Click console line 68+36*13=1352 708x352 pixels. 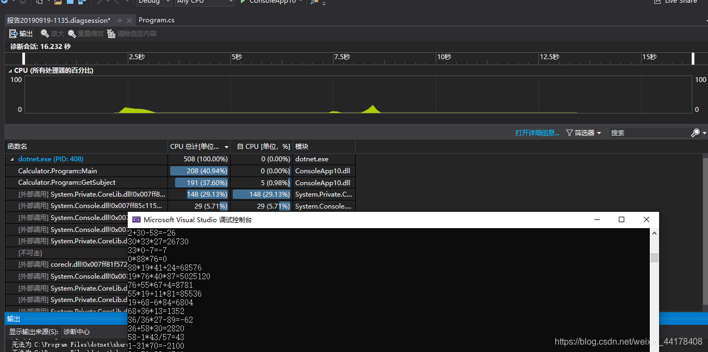(x=156, y=311)
